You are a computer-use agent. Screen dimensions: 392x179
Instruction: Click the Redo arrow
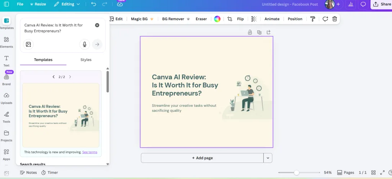point(105,4)
